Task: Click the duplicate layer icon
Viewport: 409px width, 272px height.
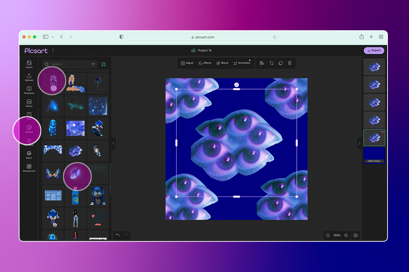Action: [x=281, y=63]
